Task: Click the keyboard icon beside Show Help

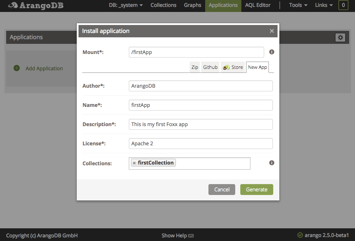Action: click(191, 236)
